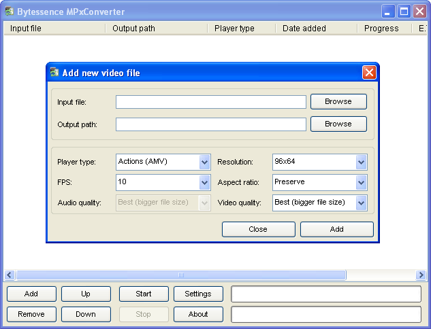Viewport: 431px width, 329px height.
Task: Open the Resolution dropdown
Action: pos(361,162)
